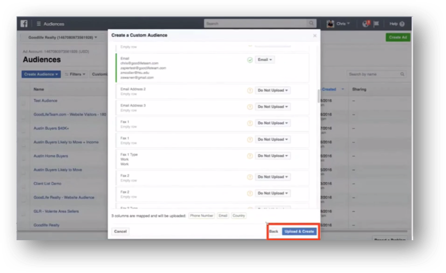The image size is (446, 273).
Task: Click the Facebook logo icon
Action: click(x=24, y=24)
